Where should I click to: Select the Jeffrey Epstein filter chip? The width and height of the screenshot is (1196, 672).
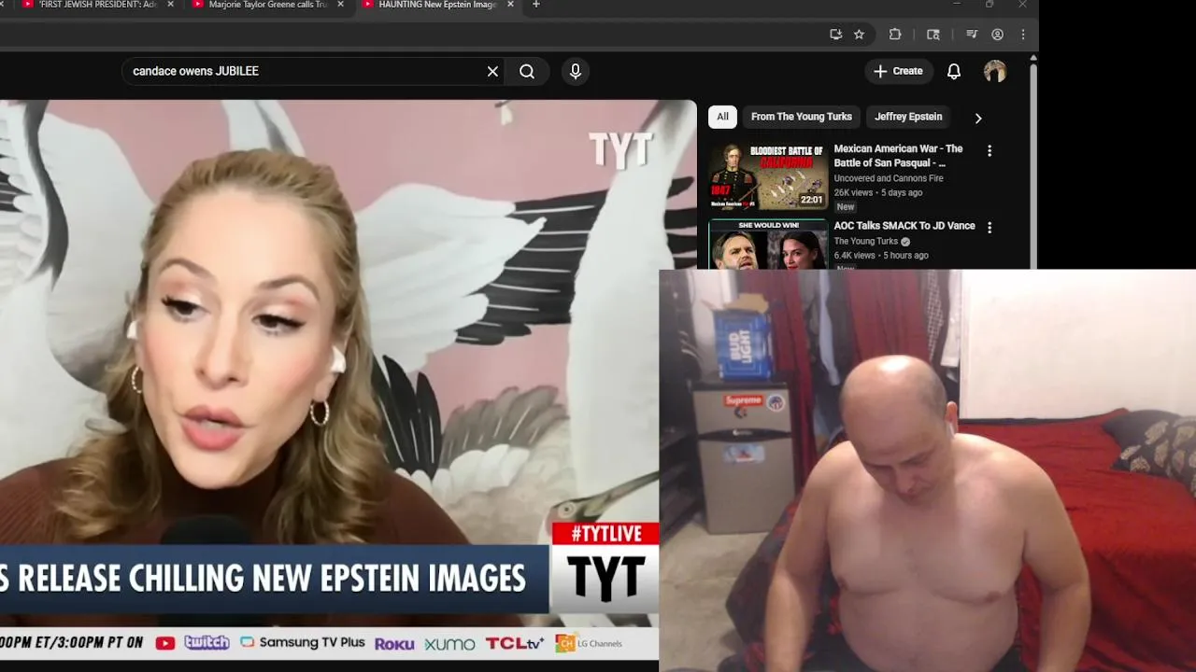[908, 117]
